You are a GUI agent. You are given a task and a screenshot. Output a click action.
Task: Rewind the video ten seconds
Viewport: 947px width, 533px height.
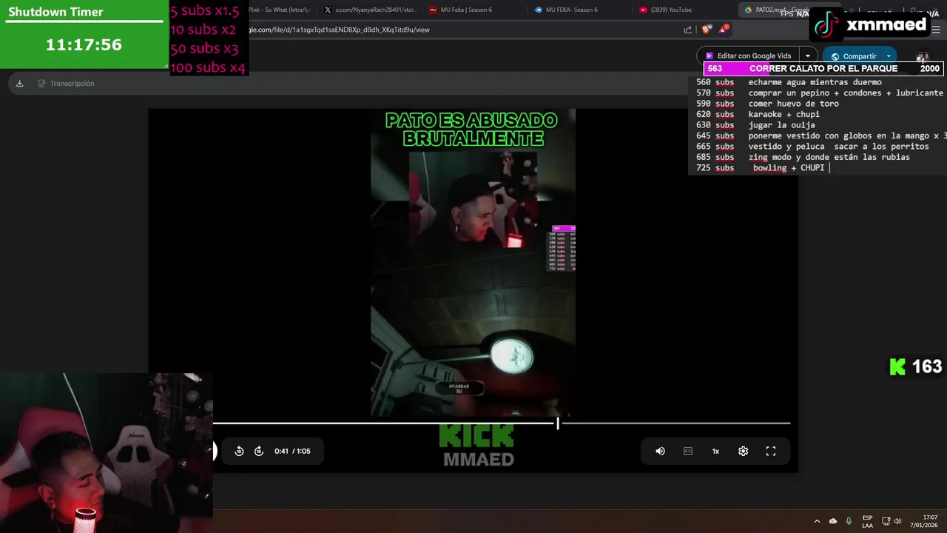click(x=239, y=451)
